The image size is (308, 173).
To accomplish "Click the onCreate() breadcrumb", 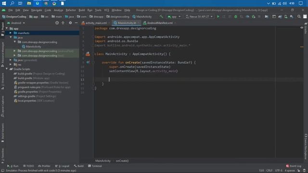I will [122, 161].
